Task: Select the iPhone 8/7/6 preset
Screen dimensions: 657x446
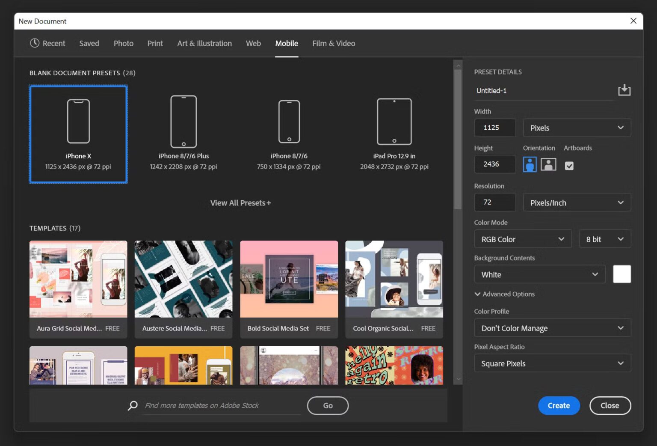Action: [289, 133]
